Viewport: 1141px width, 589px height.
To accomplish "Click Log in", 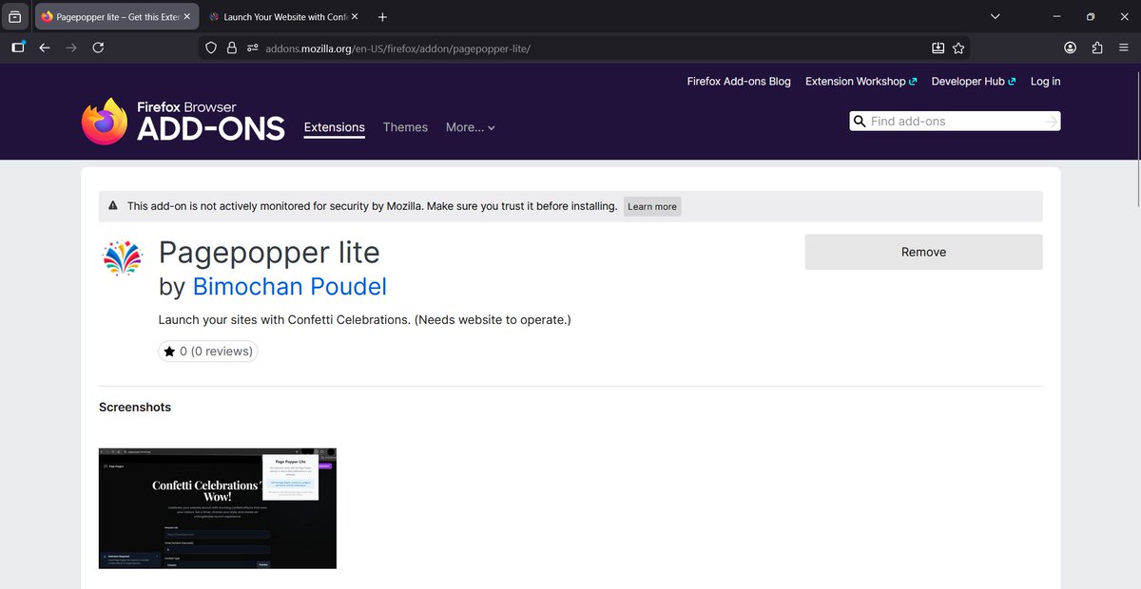I will click(1045, 82).
